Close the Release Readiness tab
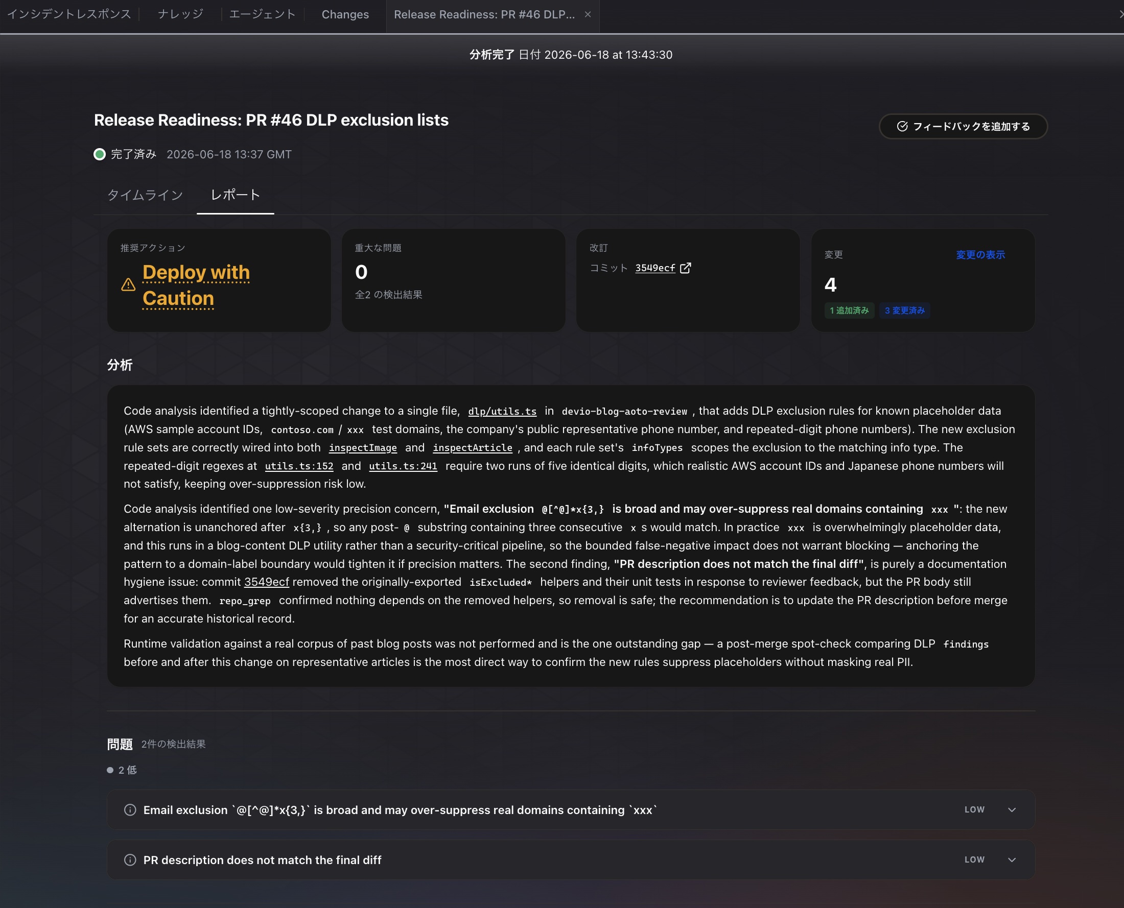 [588, 15]
